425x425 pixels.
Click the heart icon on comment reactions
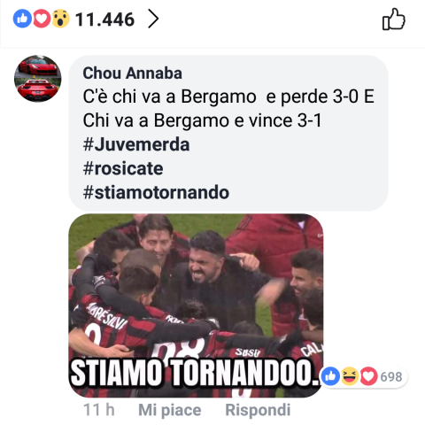[368, 376]
